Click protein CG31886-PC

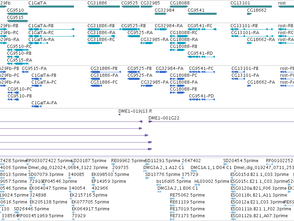click(x=104, y=82)
